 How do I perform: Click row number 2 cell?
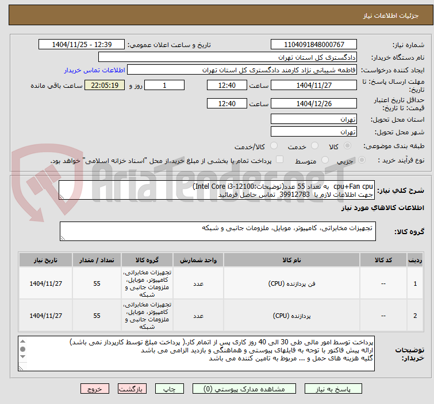pos(415,316)
